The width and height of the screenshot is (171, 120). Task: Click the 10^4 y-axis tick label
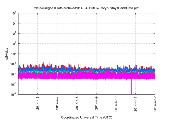[14, 13]
